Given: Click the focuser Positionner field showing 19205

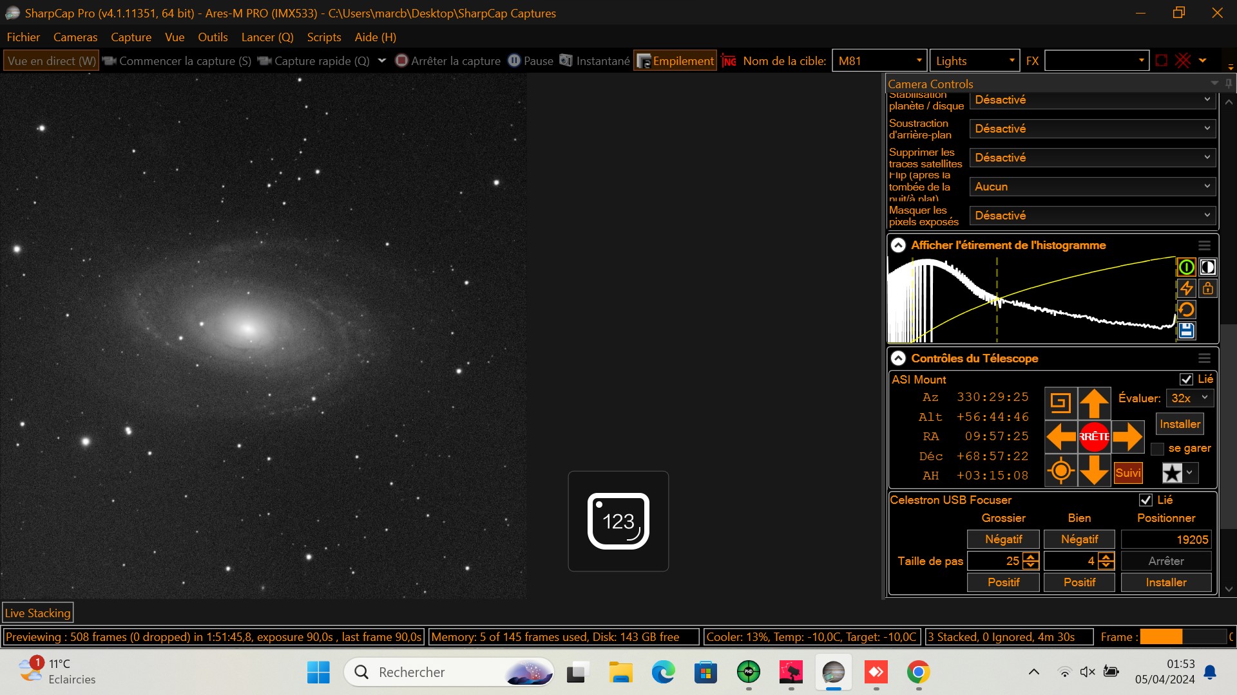Looking at the screenshot, I should 1166,539.
